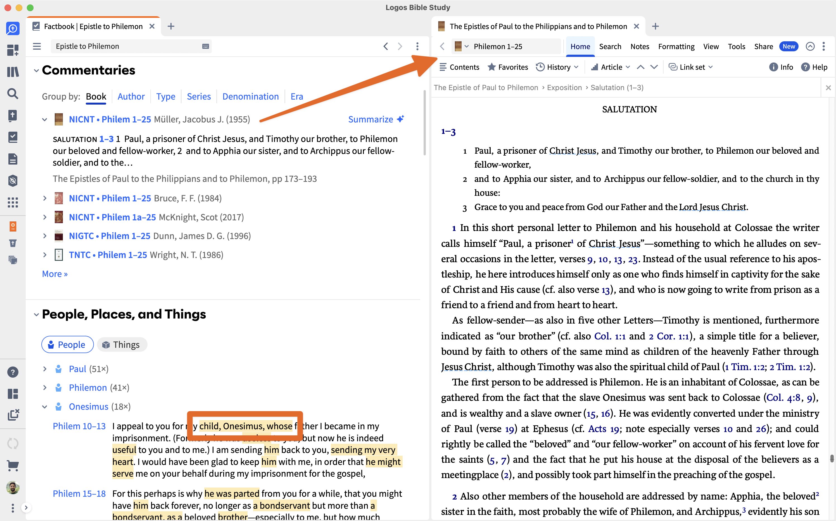Switch to the Home ribbon tab
Screen dimensions: 836x521
coord(580,46)
